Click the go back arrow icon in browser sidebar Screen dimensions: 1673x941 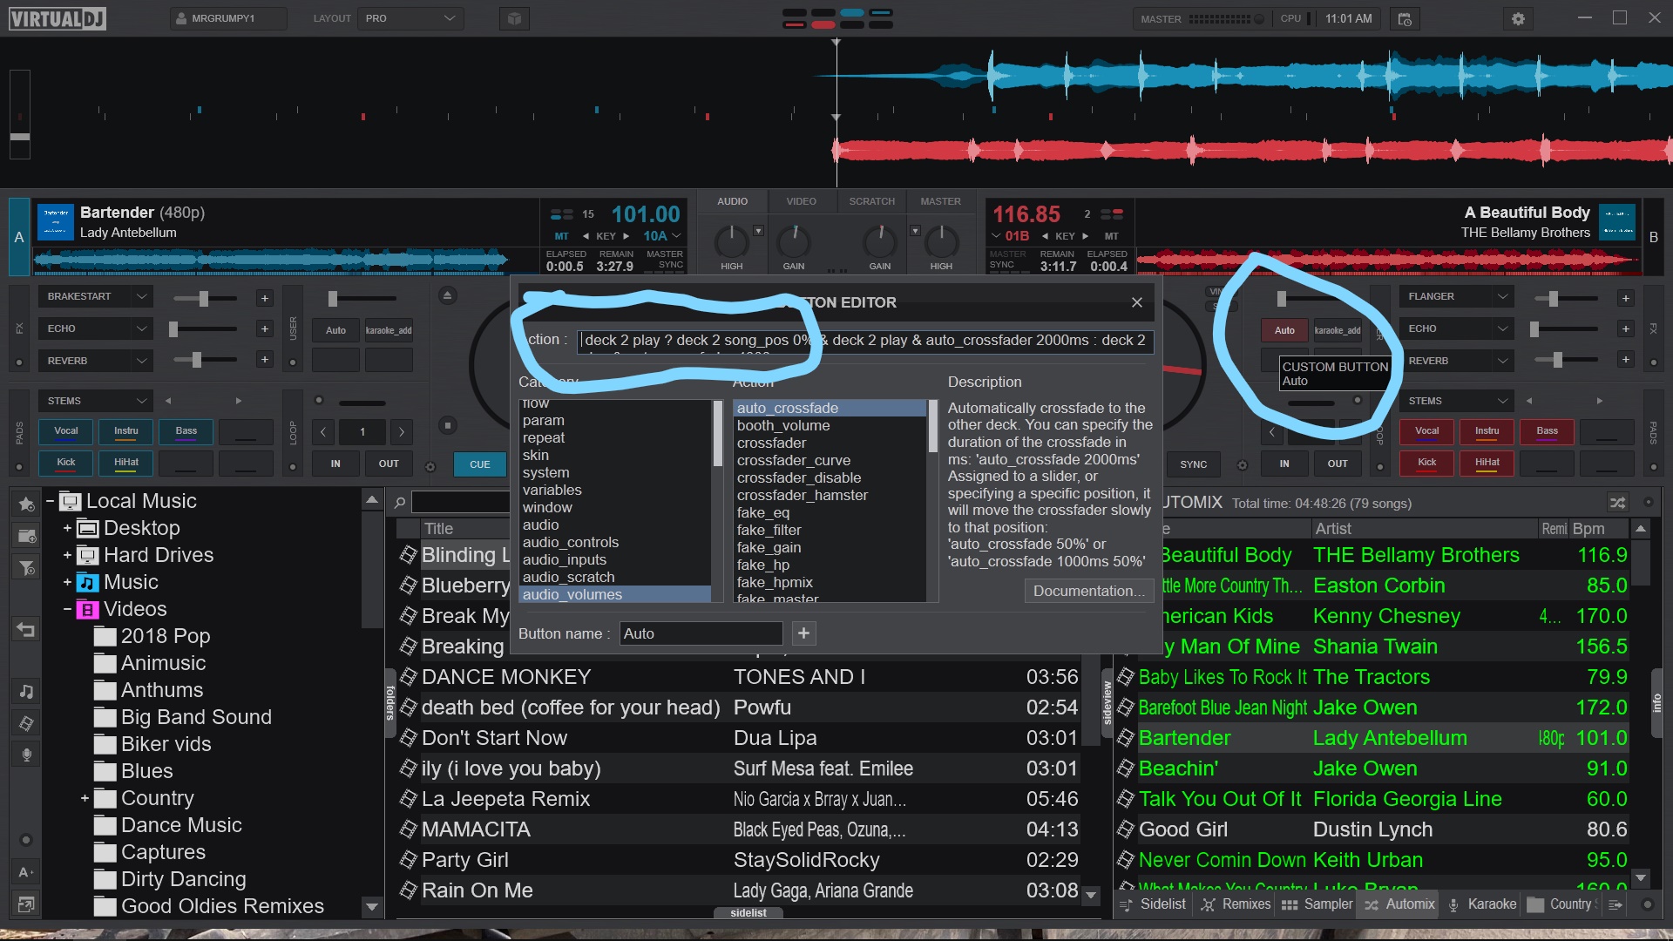coord(26,629)
